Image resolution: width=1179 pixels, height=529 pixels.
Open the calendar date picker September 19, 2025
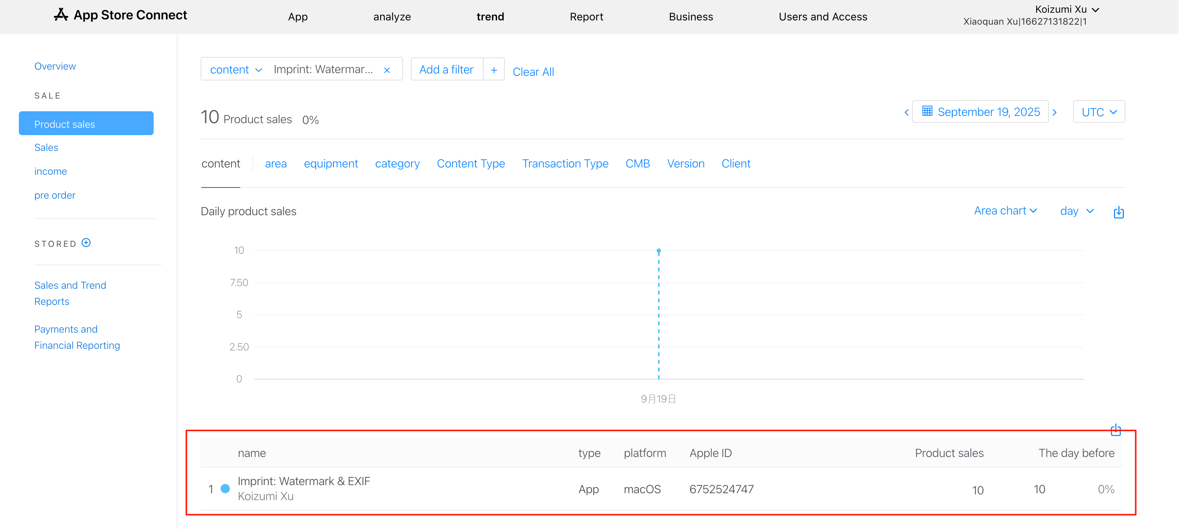point(980,112)
